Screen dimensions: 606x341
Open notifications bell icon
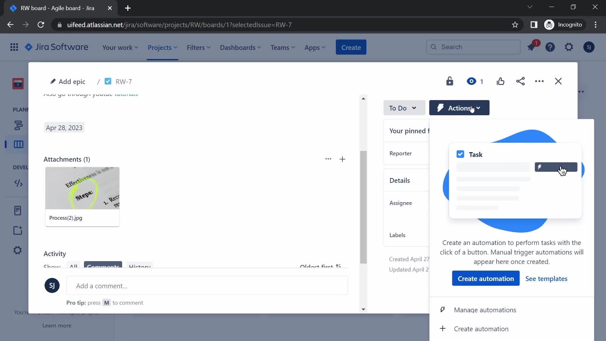coord(532,47)
